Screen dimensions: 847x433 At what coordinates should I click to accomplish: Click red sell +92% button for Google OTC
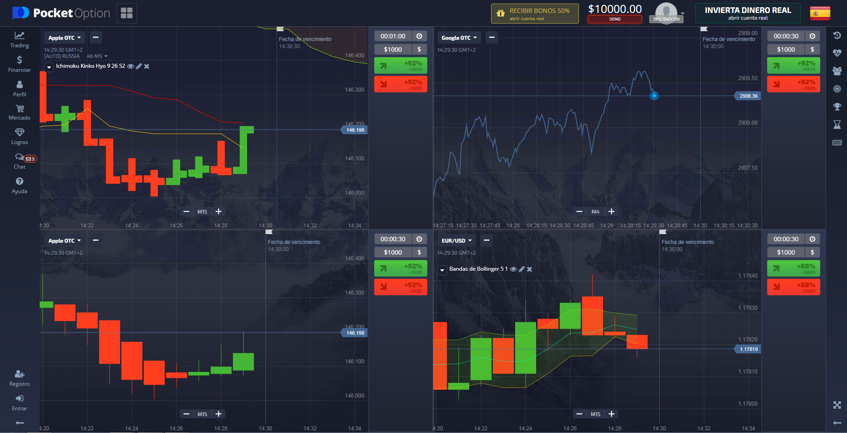(793, 84)
